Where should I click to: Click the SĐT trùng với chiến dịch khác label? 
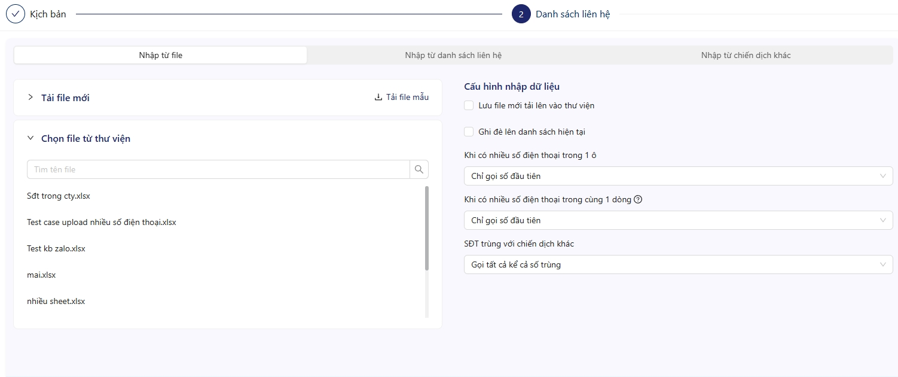pyautogui.click(x=519, y=244)
